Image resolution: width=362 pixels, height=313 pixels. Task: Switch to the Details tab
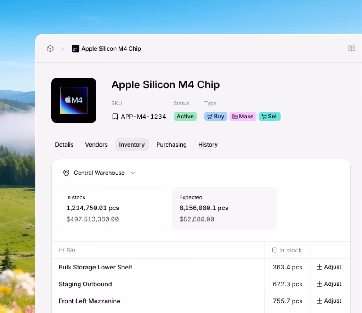(64, 144)
